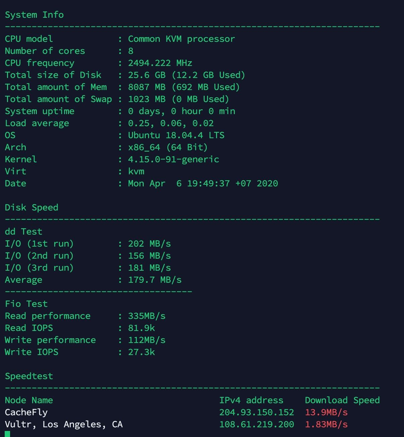Click the Node Name column header
The image size is (404, 437).
coord(29,400)
